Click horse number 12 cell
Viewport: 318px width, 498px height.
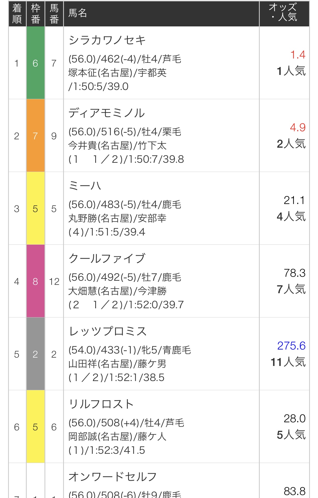tap(54, 281)
